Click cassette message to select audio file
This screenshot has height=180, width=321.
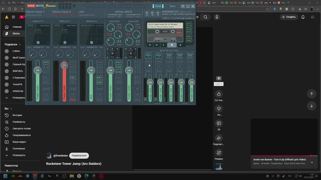pos(165,25)
